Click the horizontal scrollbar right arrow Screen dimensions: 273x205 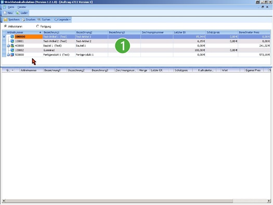click(269, 201)
